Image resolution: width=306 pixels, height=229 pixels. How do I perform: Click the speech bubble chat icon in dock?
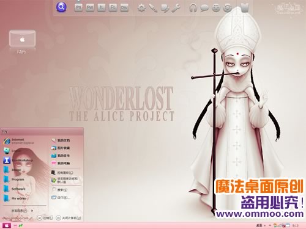click(204, 8)
